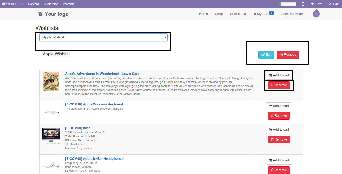Expand the Administrator user menu

click(x=294, y=14)
